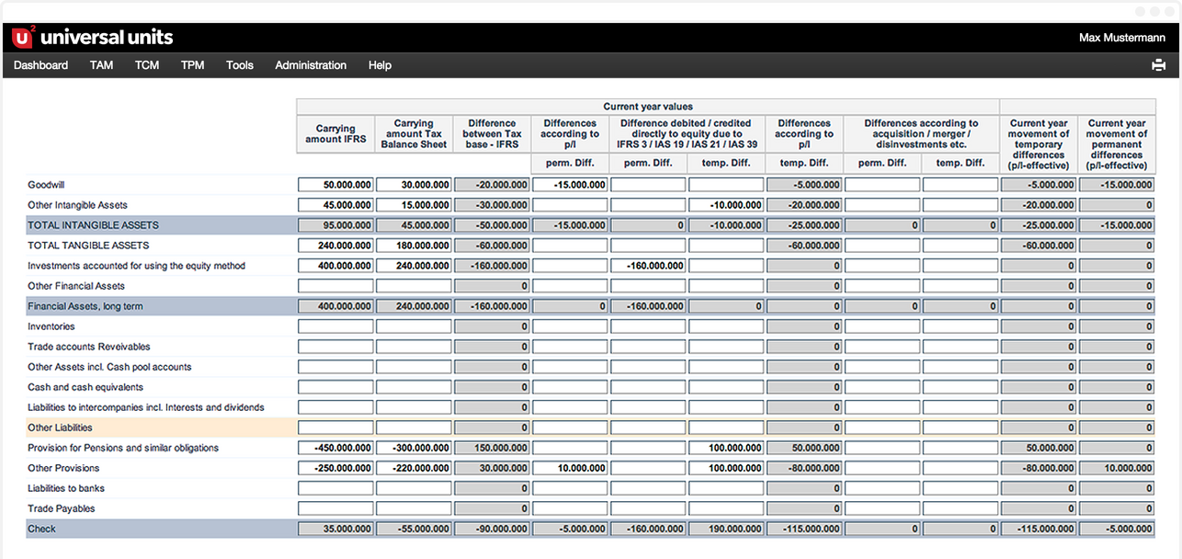Edit Trade Payables carrying amount IFRS field
The height and width of the screenshot is (559, 1182).
click(335, 508)
